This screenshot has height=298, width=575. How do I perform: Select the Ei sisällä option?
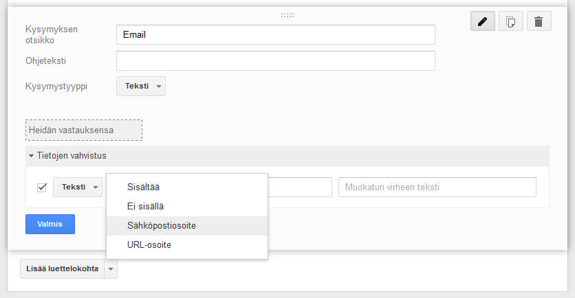pyautogui.click(x=145, y=206)
